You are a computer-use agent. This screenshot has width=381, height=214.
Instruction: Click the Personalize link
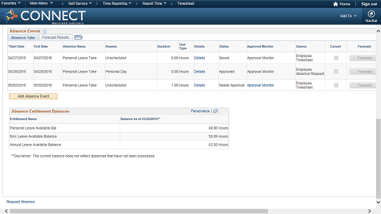click(200, 111)
